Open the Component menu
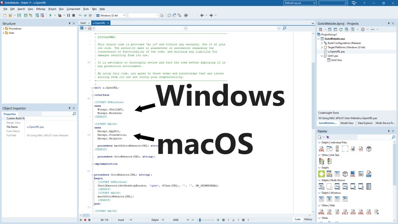Viewport: 398px width, 224px height. pos(73,9)
